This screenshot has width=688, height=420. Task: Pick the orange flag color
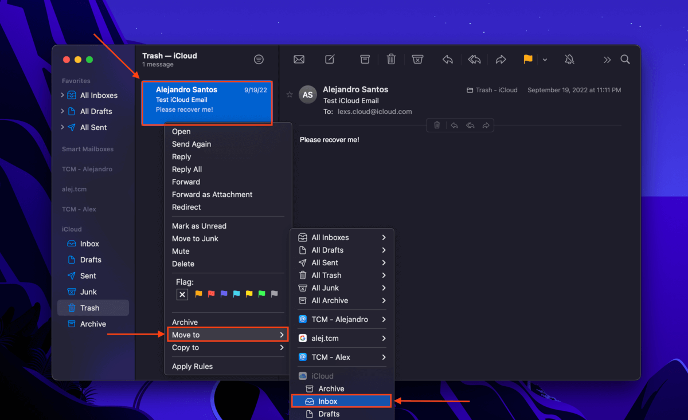click(x=199, y=294)
